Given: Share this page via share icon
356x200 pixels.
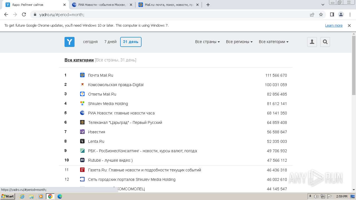Looking at the screenshot, I should coord(312,14).
